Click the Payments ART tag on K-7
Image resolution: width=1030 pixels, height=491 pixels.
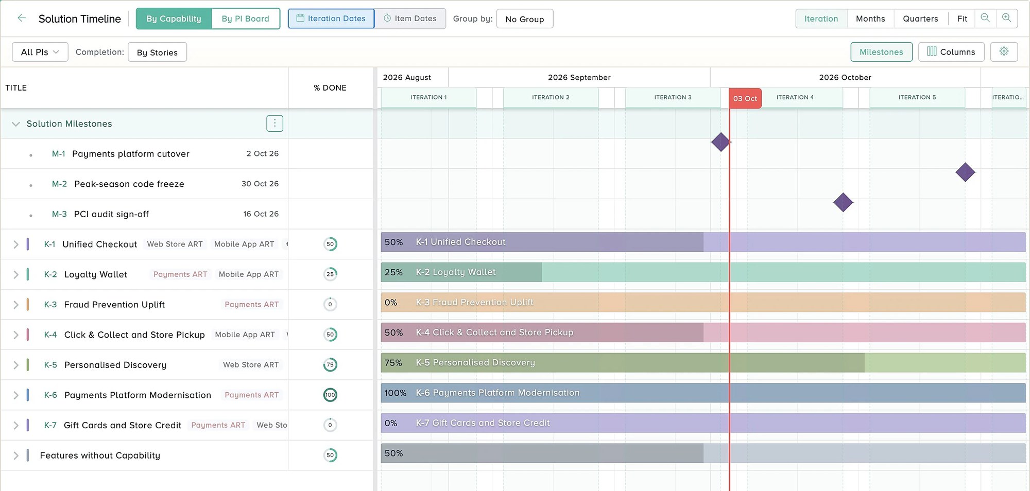(x=218, y=425)
